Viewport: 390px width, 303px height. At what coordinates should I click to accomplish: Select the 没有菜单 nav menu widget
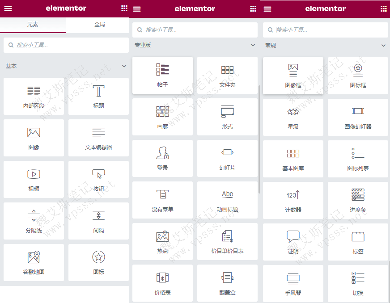(162, 200)
